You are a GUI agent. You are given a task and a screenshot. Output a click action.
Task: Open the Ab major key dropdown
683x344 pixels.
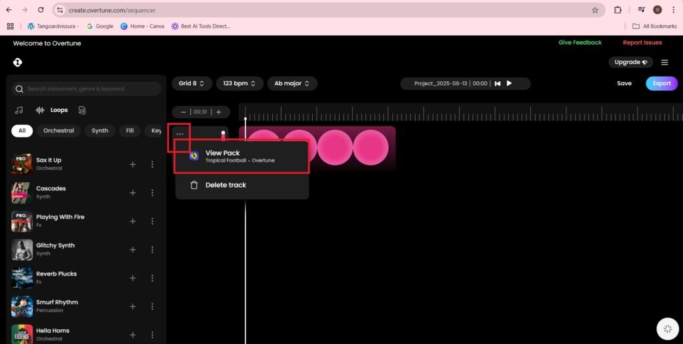292,83
